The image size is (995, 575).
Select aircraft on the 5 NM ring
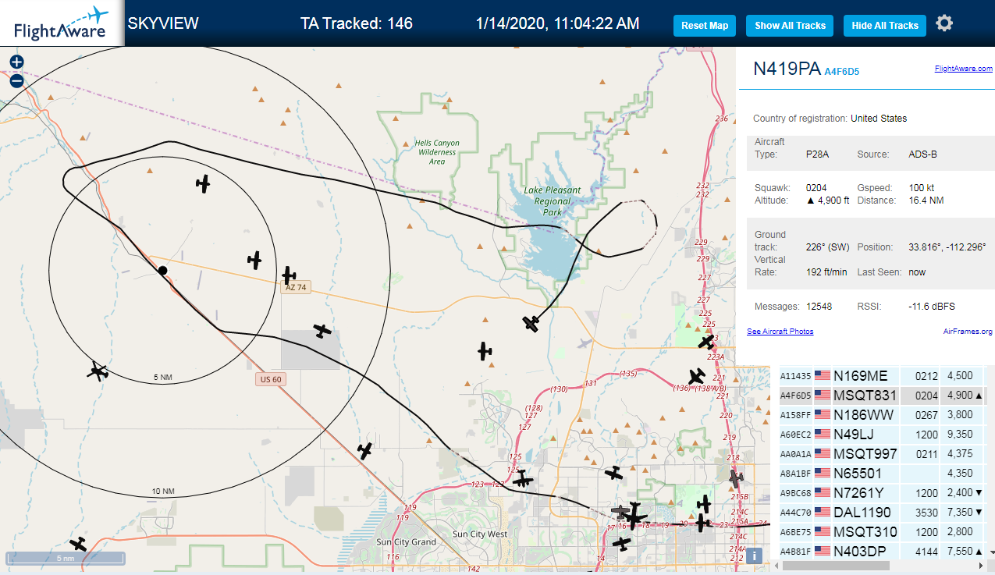[98, 371]
